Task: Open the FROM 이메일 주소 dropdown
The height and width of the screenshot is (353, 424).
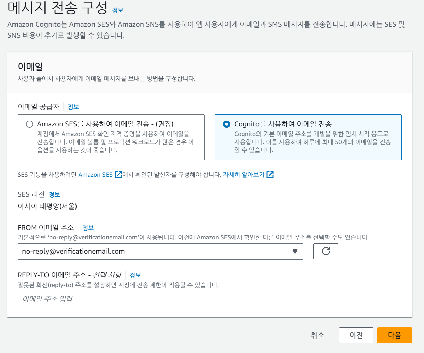Action: click(x=160, y=252)
